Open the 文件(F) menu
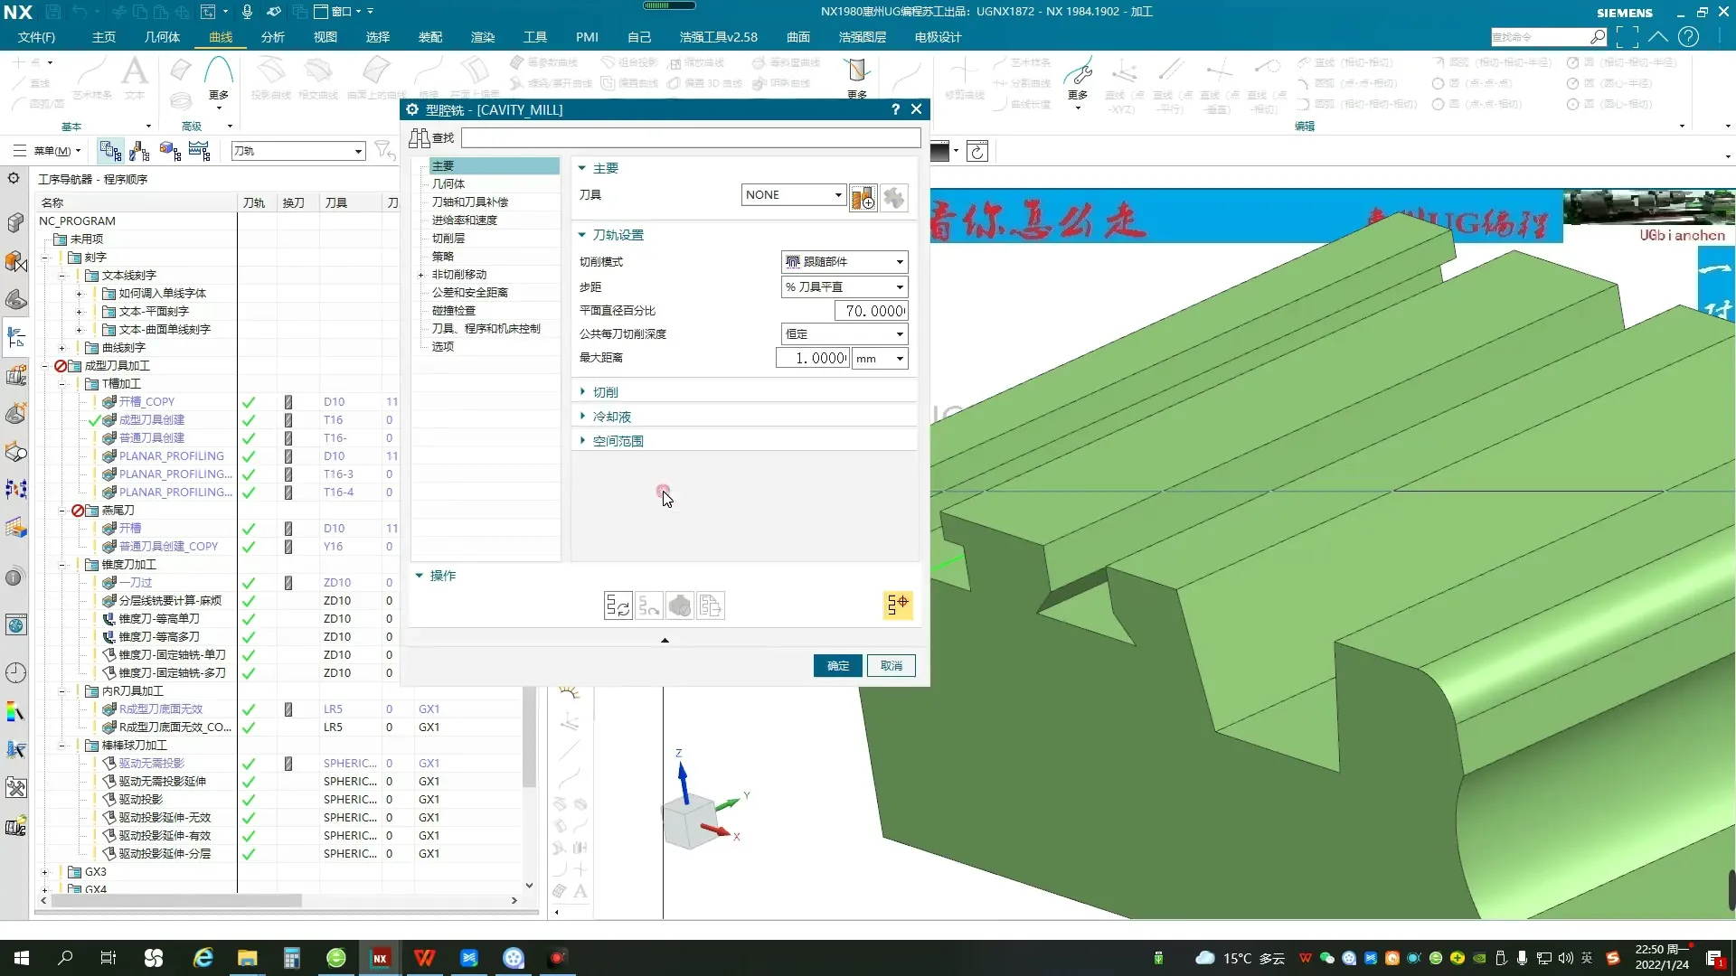Viewport: 1736px width, 976px height. 36,37
